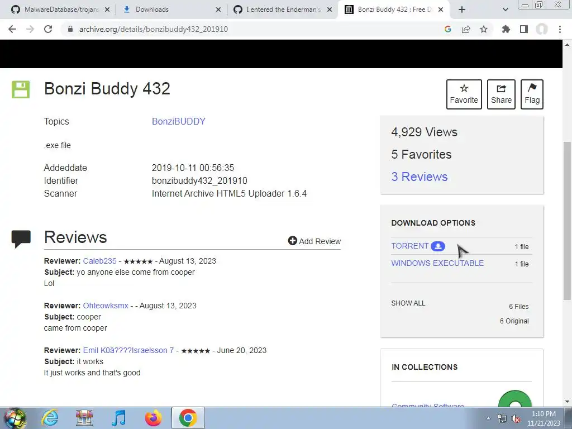The image size is (572, 429).
Task: Click the TORRENT download link
Action: 409,246
